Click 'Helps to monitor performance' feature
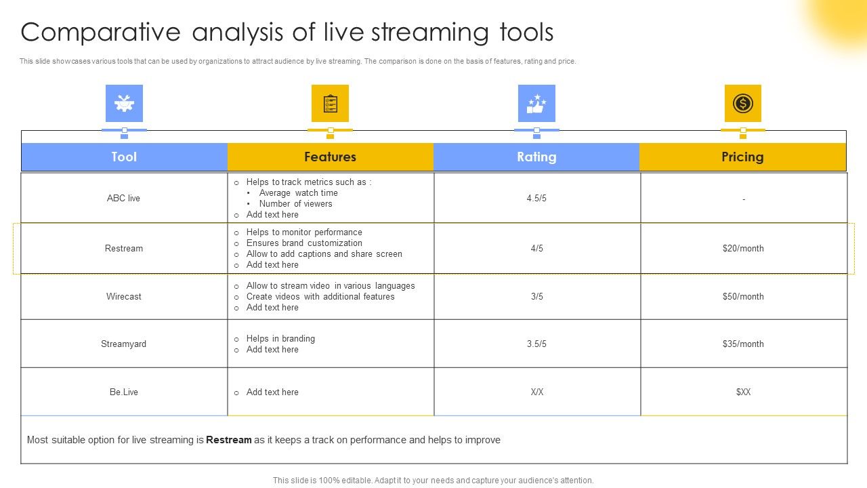The height and width of the screenshot is (488, 867). coord(304,232)
